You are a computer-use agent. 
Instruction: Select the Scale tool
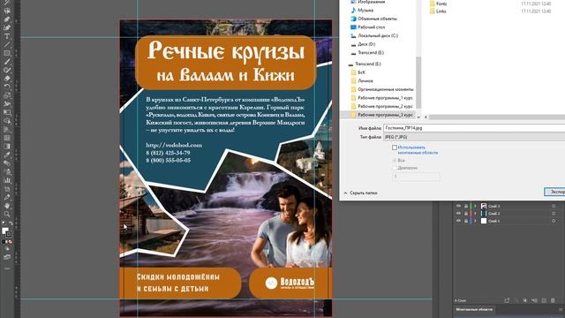(7, 95)
